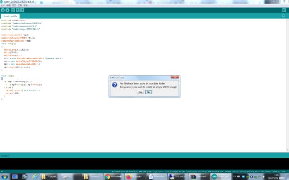Viewport: 289px width, 180px height.
Task: Open the 编辑 (Edit) menu
Action: click(x=8, y=5)
